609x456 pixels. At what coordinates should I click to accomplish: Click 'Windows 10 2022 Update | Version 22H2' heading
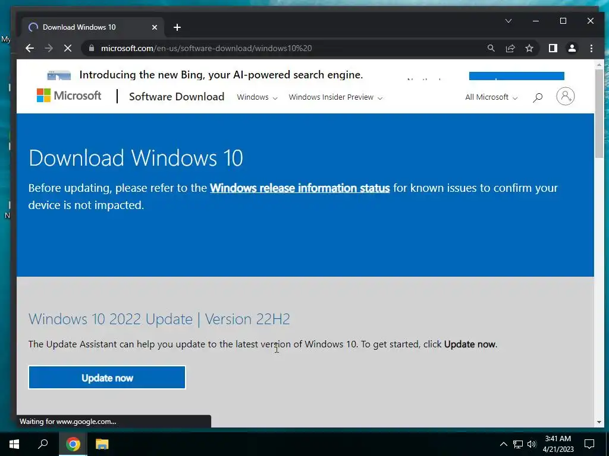click(159, 319)
